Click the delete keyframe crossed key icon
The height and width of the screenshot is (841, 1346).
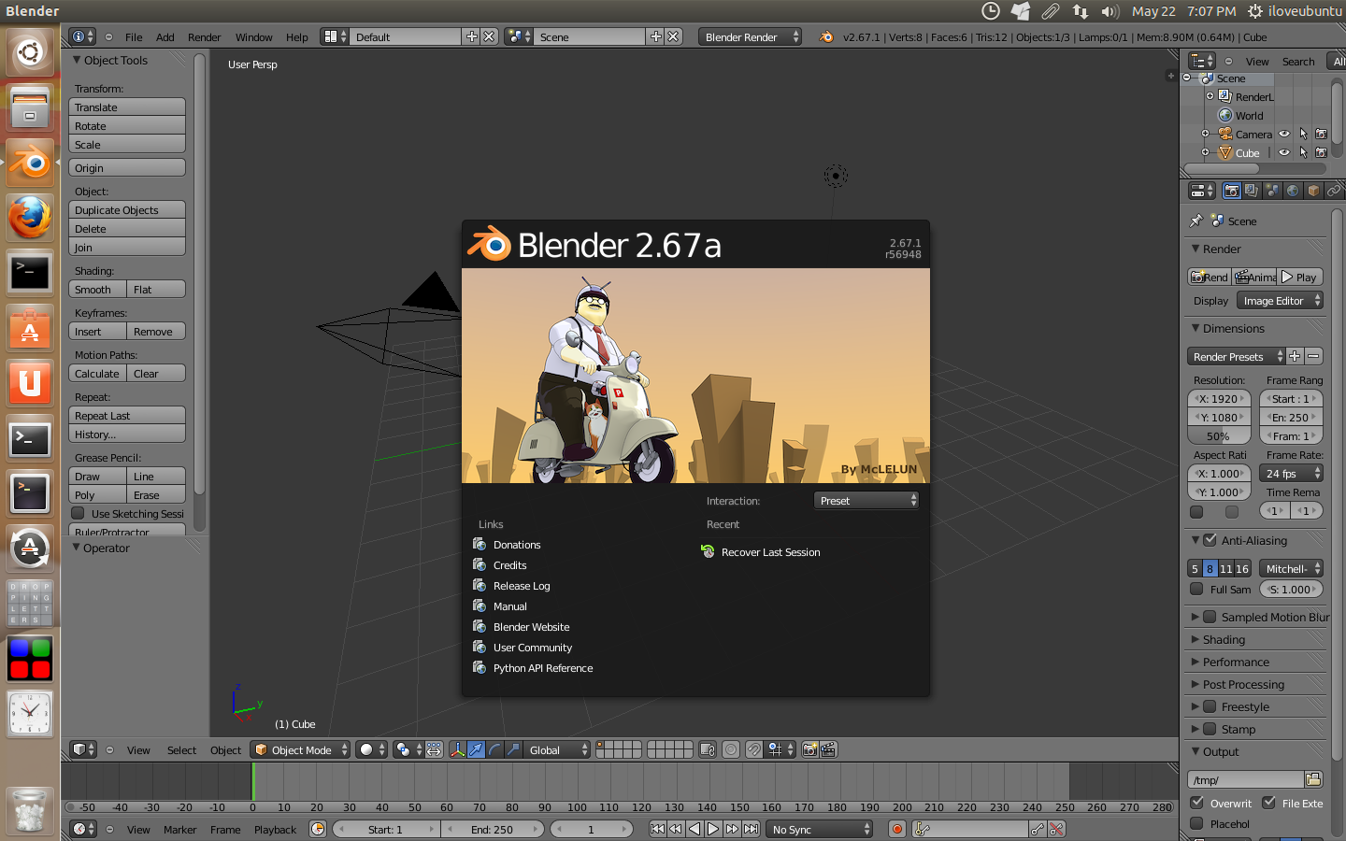pos(1056,829)
